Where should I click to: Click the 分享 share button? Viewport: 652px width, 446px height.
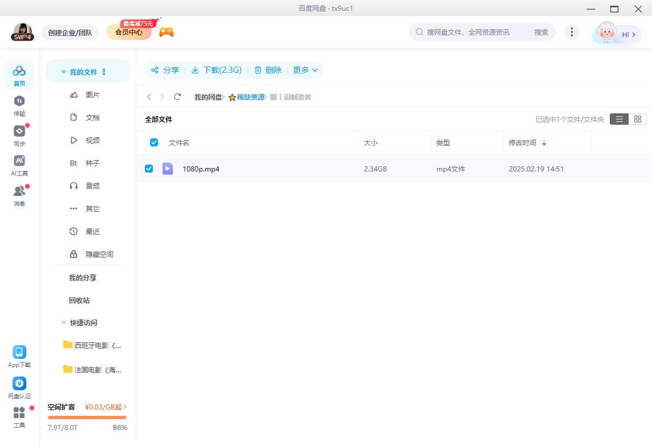[x=165, y=69]
